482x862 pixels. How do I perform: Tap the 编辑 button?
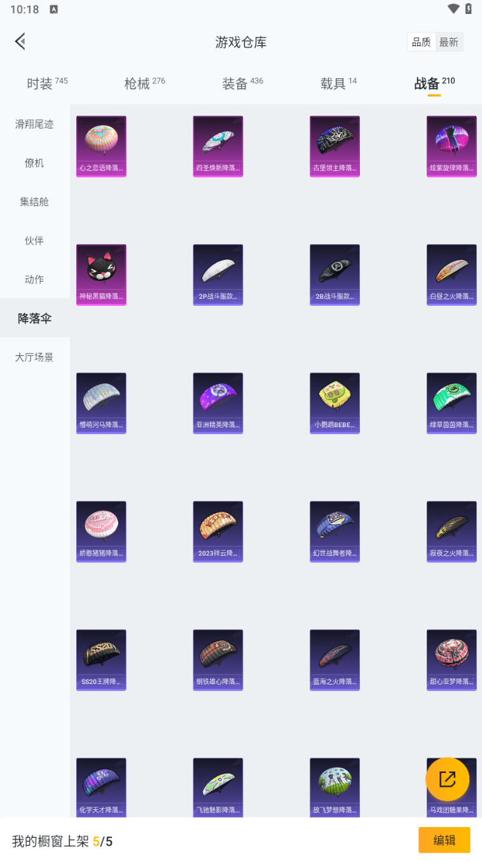coord(444,840)
